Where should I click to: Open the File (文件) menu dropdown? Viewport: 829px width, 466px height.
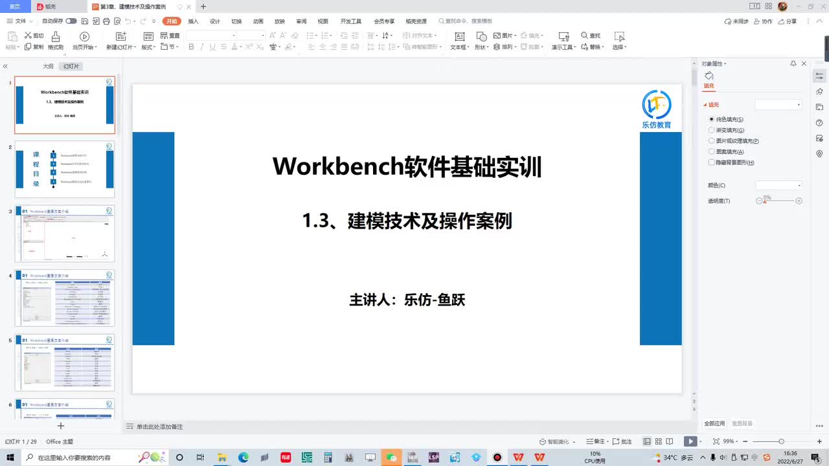click(20, 21)
